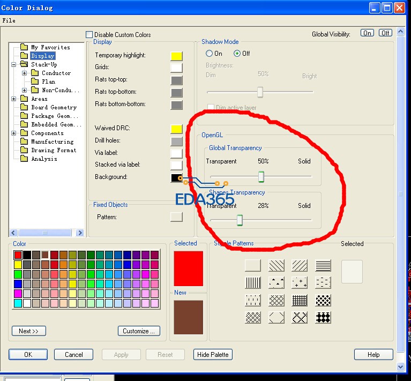Image resolution: width=411 pixels, height=381 pixels.
Task: Click the Via label color swatch
Action: pos(176,154)
